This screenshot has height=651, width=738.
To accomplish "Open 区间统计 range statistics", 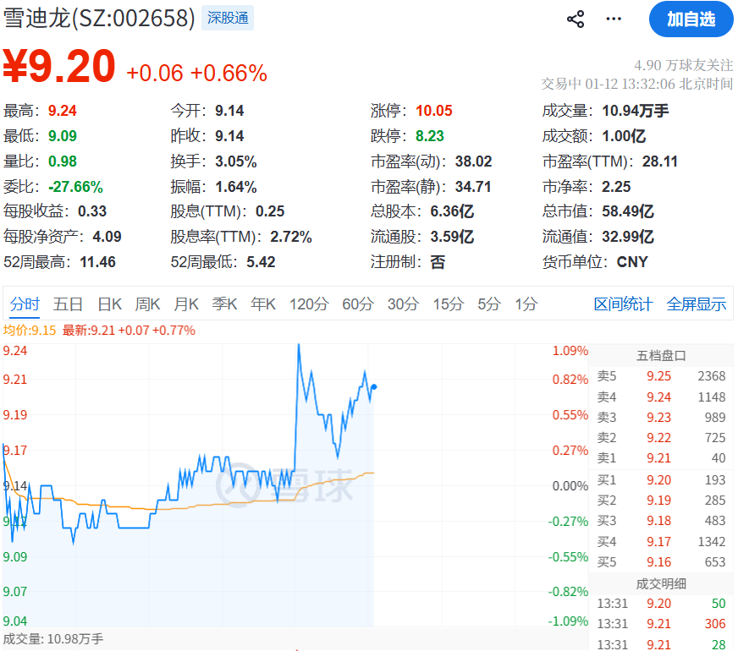I will pos(624,304).
